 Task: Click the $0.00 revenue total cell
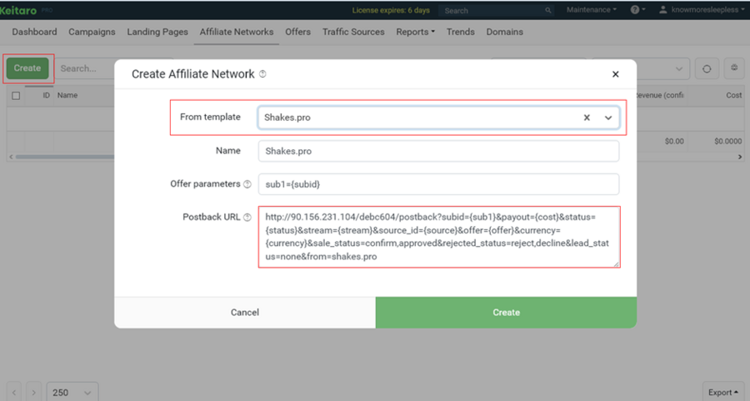pyautogui.click(x=674, y=142)
